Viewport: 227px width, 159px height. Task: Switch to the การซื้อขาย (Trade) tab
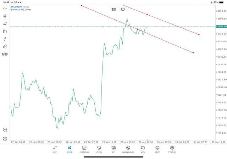(84, 149)
